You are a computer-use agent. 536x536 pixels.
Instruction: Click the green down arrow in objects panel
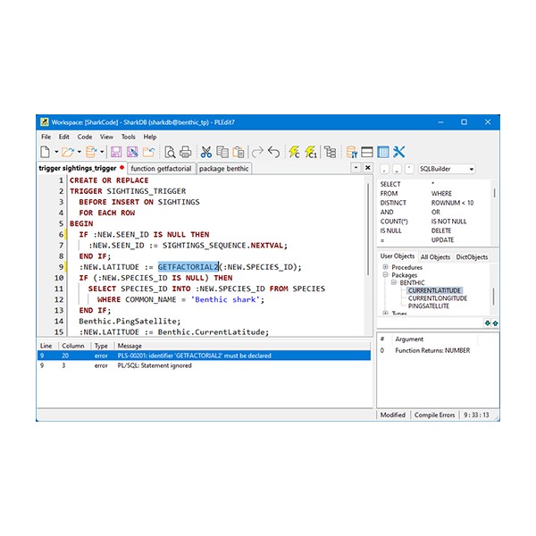click(487, 322)
